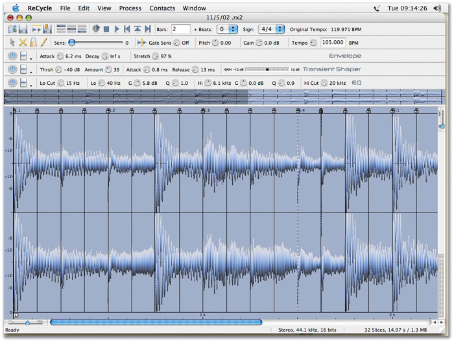Expand the Envelope preset dropdown arrow
The image size is (454, 342).
31,58
